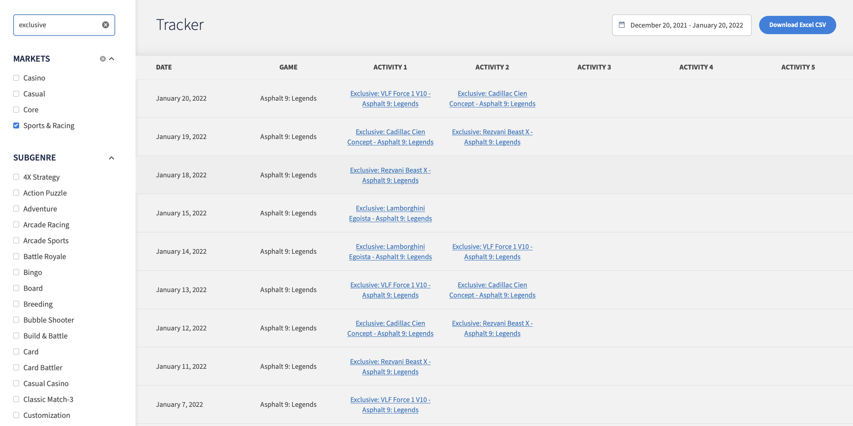Click the ACTIVITY 3 column header
Image resolution: width=853 pixels, height=426 pixels.
[x=594, y=67]
